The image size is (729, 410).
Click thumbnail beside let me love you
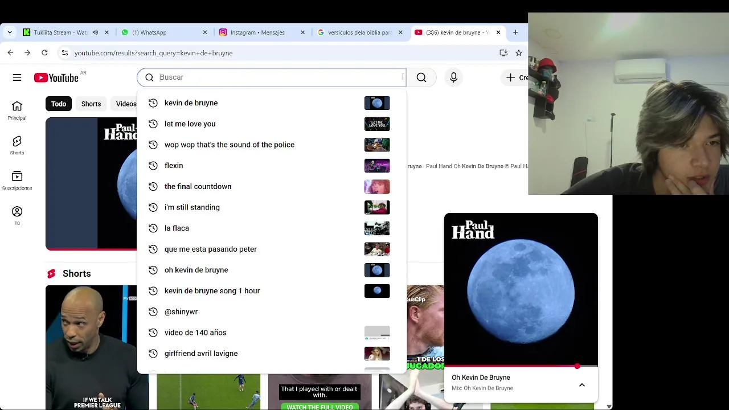377,124
